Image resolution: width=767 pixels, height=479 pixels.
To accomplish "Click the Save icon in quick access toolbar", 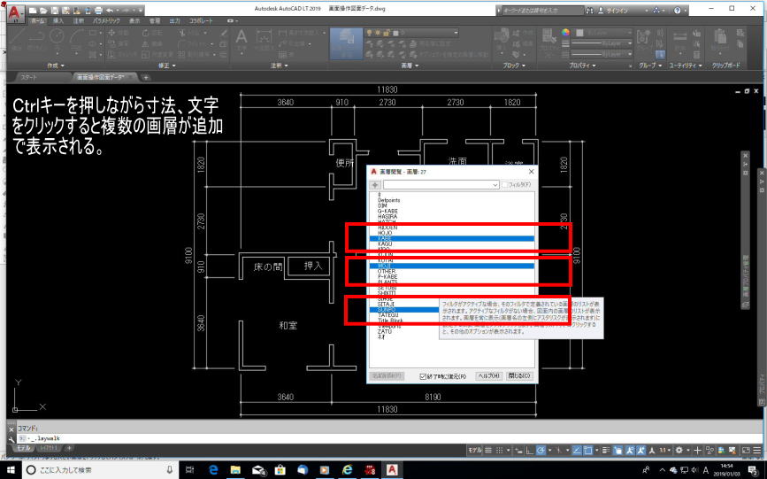I will (x=54, y=10).
